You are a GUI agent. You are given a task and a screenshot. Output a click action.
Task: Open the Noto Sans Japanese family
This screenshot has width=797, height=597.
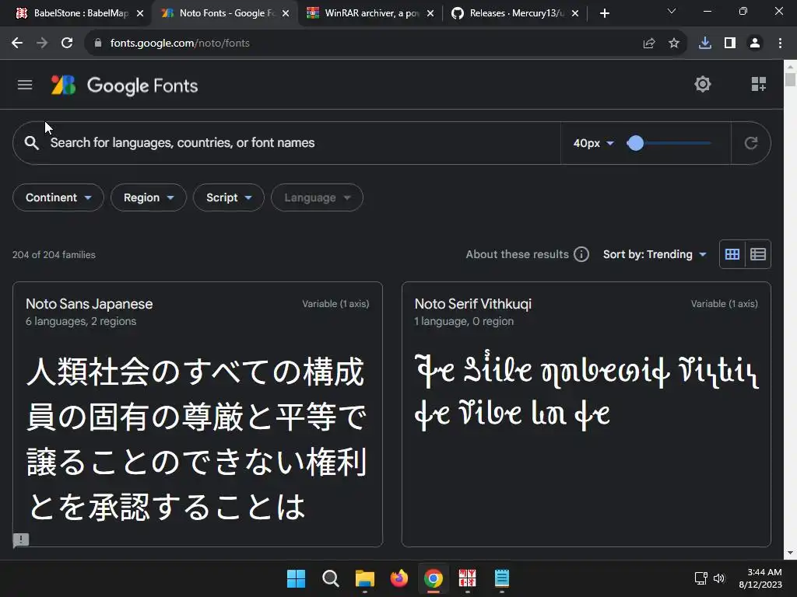(x=89, y=304)
